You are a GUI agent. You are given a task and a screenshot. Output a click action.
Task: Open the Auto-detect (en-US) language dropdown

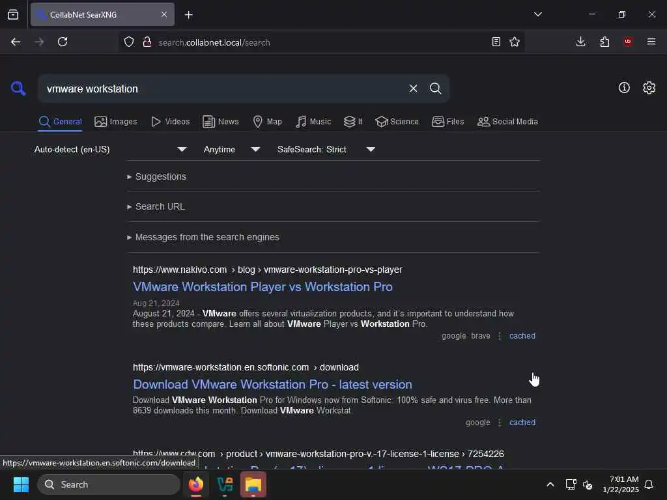(111, 149)
